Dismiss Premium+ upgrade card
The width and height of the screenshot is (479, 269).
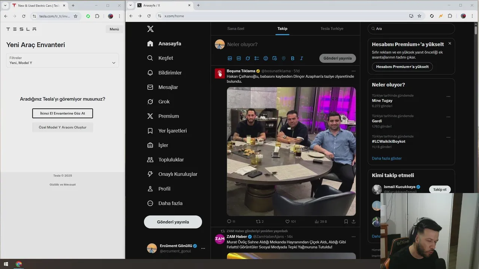pyautogui.click(x=450, y=43)
